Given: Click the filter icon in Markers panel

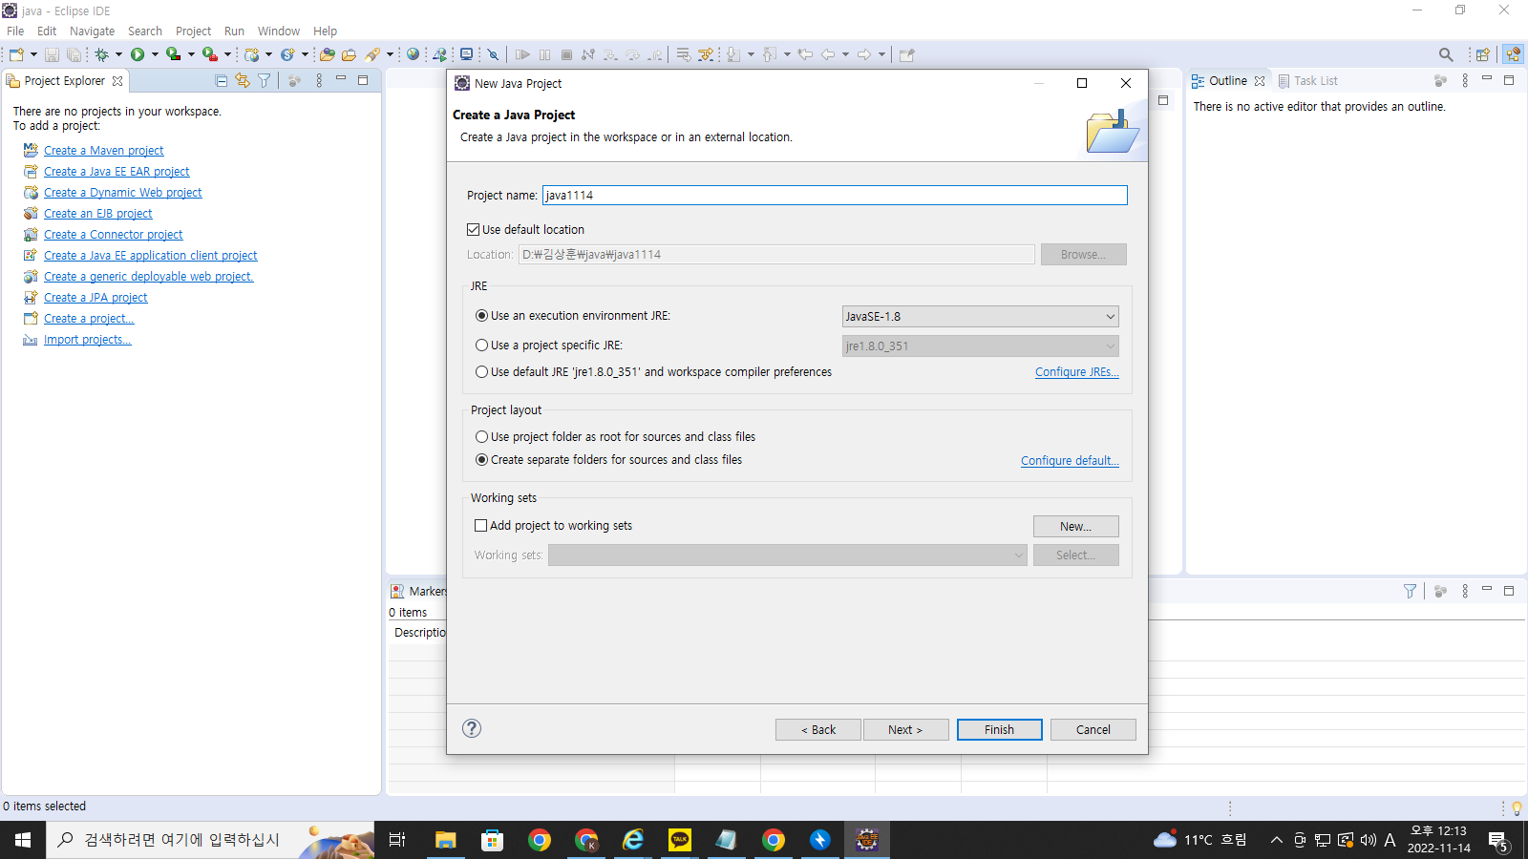Looking at the screenshot, I should pos(1410,591).
